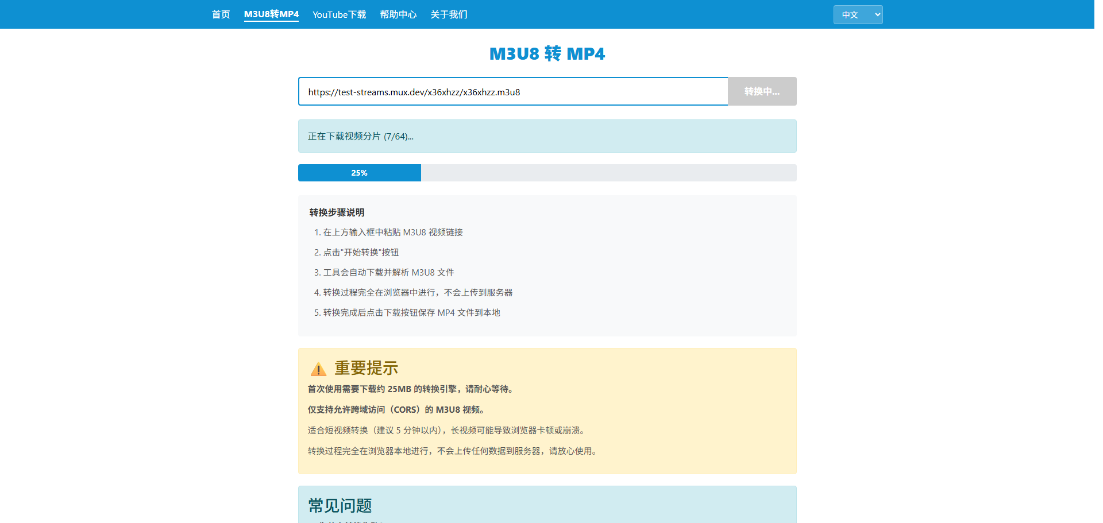The image size is (1103, 523).
Task: Click the M3U8 转 MP4 page heading
Action: [547, 54]
